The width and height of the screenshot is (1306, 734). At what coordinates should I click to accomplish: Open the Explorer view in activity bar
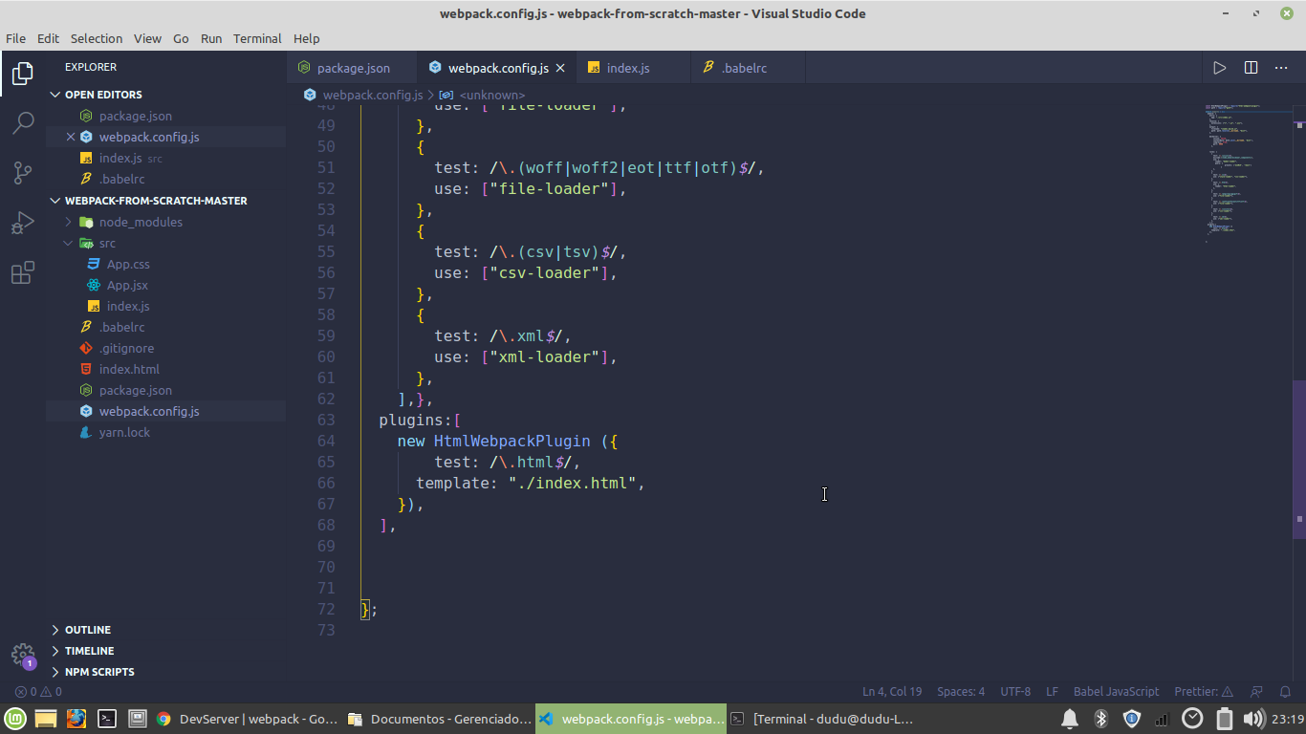tap(23, 74)
